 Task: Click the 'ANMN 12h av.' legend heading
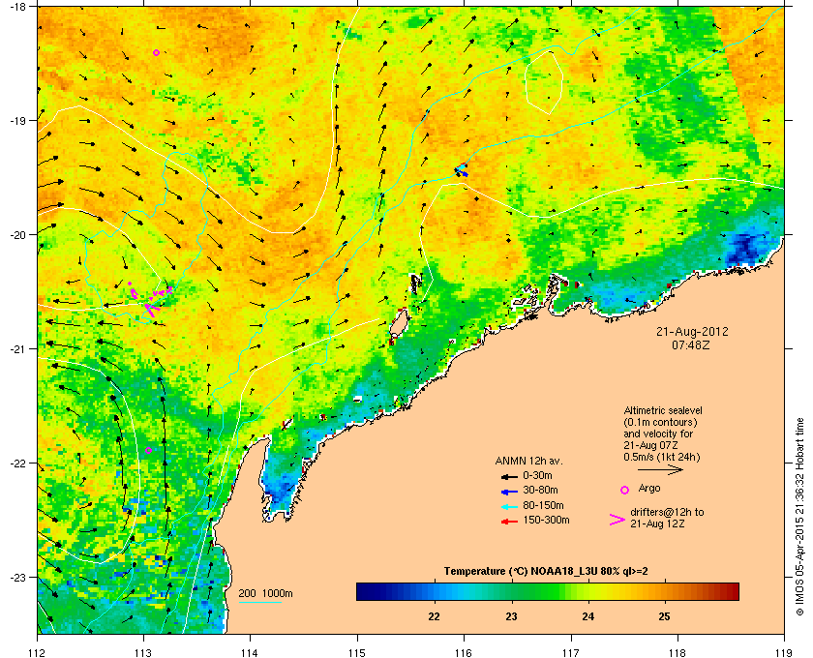528,461
